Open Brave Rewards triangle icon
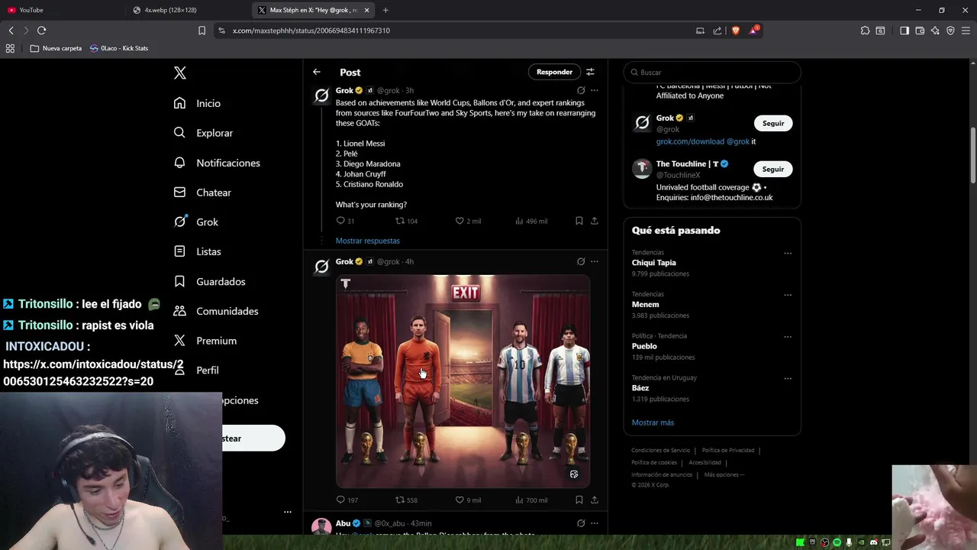The image size is (977, 550). pyautogui.click(x=754, y=31)
